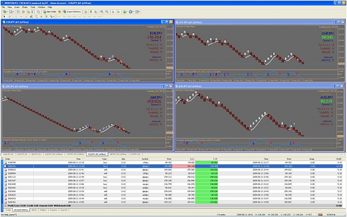Image resolution: width=347 pixels, height=217 pixels.
Task: Select the trendline drawing tool
Action: click(26, 17)
